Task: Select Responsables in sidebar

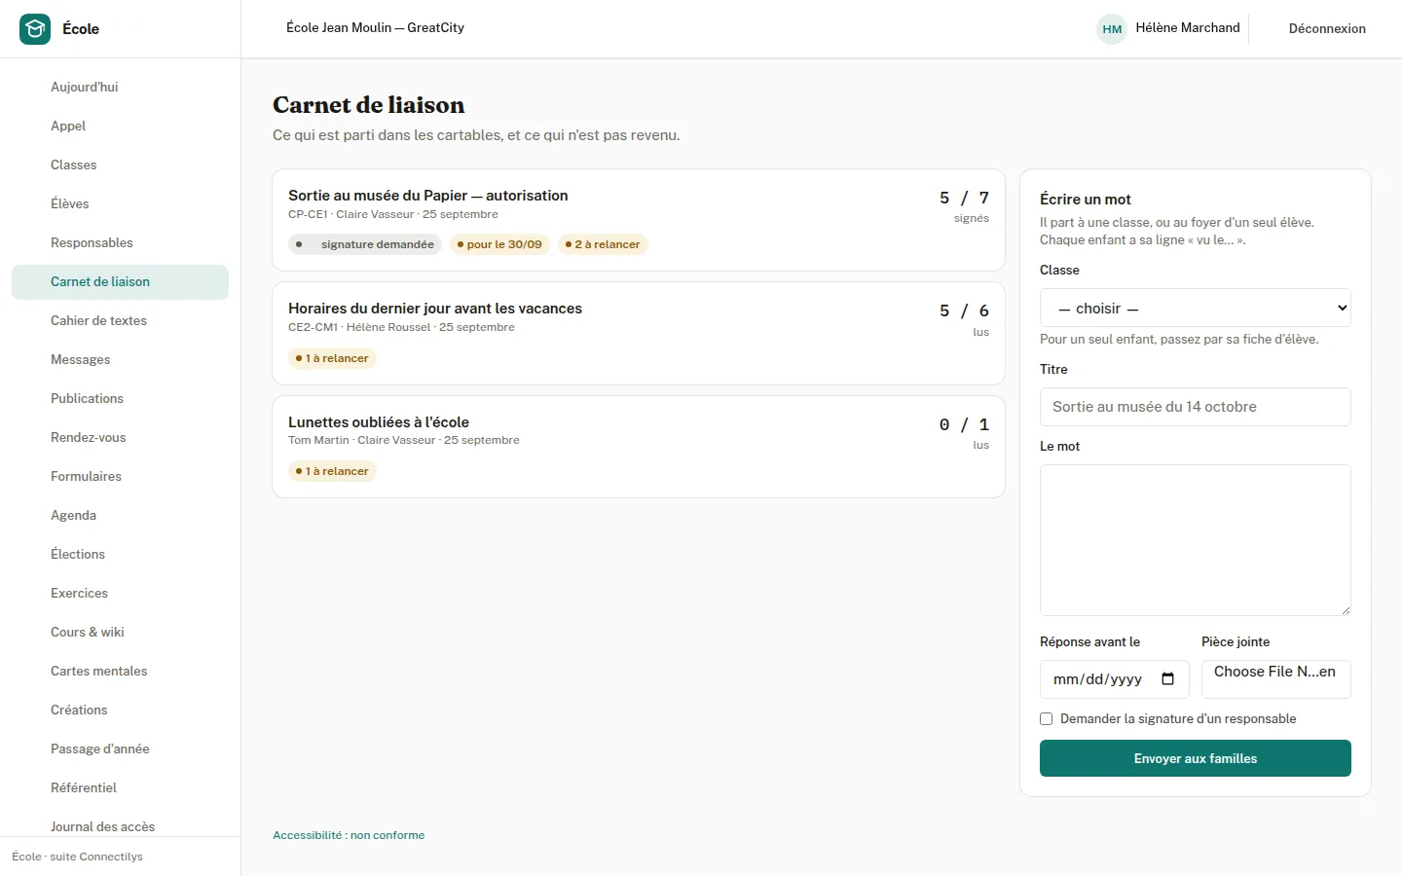Action: pyautogui.click(x=120, y=242)
